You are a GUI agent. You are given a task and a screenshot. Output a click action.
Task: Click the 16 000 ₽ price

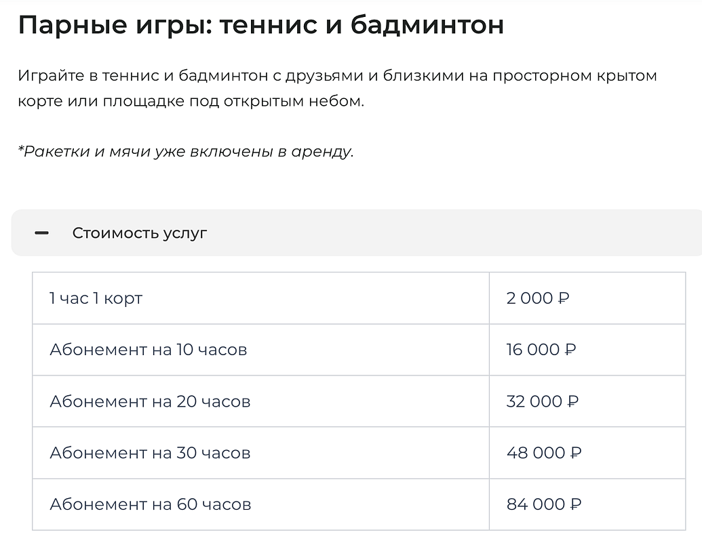coord(541,350)
